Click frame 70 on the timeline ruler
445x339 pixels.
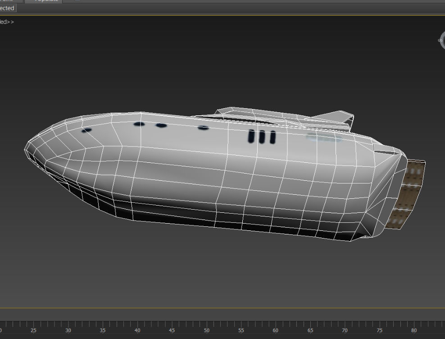click(345, 330)
